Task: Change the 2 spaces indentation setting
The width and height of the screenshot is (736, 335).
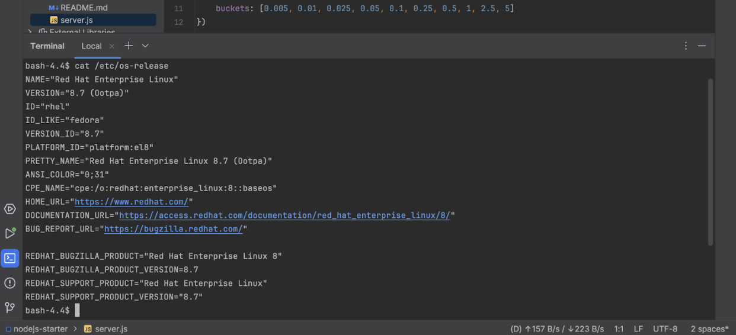Action: [709, 328]
